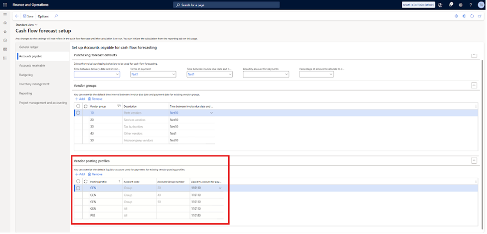The width and height of the screenshot is (487, 234).
Task: Open Favorites star in the left navigation rail
Action: [5, 31]
